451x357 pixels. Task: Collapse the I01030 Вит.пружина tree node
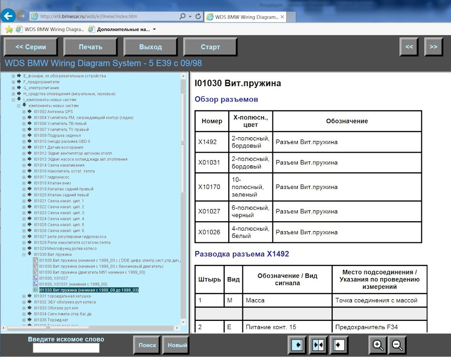pyautogui.click(x=24, y=255)
